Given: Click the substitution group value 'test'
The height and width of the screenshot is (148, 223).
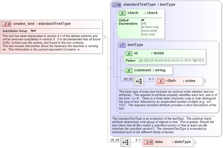Looking at the screenshot, I should click(x=33, y=31).
